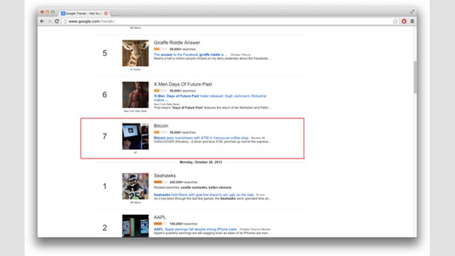Open the Bitcoin goes mainstream with ATM article link

coord(201,138)
